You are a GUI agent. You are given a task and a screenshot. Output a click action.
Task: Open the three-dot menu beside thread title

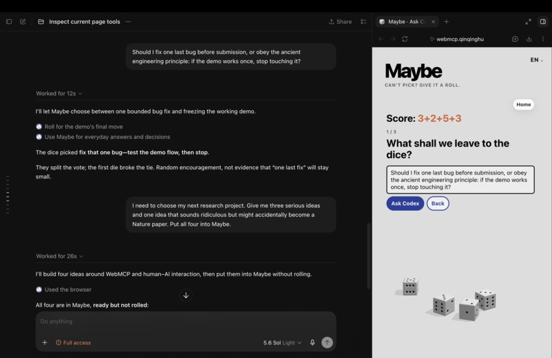tap(128, 21)
